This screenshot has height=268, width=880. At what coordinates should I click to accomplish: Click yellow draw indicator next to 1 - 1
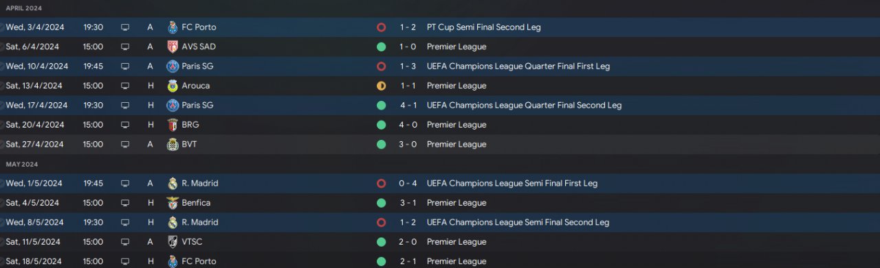[x=381, y=86]
